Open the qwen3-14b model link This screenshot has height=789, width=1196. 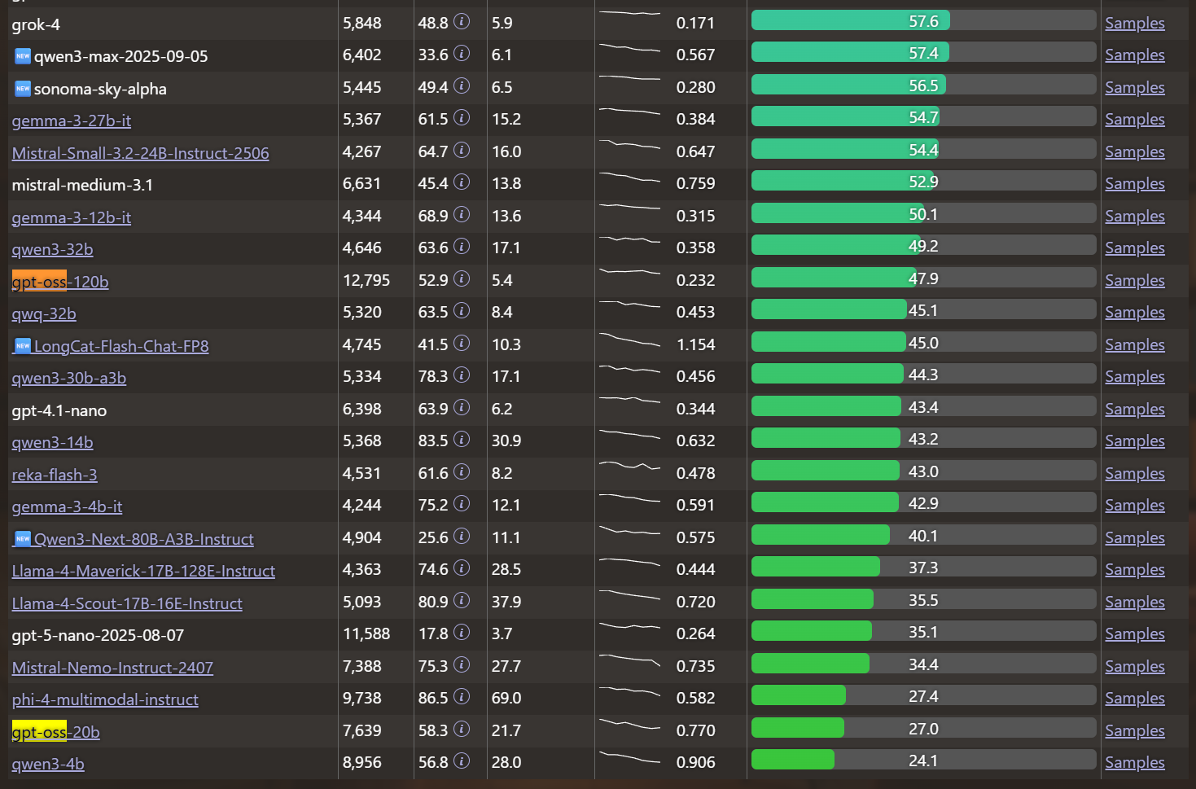[x=52, y=442]
